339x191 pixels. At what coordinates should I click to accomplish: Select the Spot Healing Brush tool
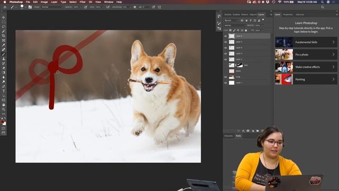tap(4, 49)
